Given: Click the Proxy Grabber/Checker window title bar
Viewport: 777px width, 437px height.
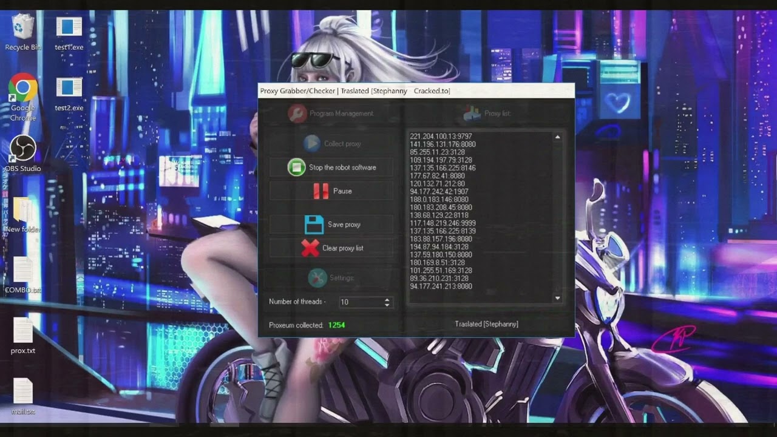Looking at the screenshot, I should (x=416, y=91).
